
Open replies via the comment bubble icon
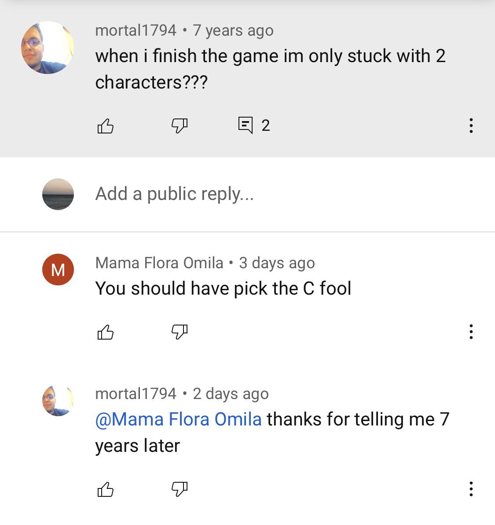pos(246,126)
